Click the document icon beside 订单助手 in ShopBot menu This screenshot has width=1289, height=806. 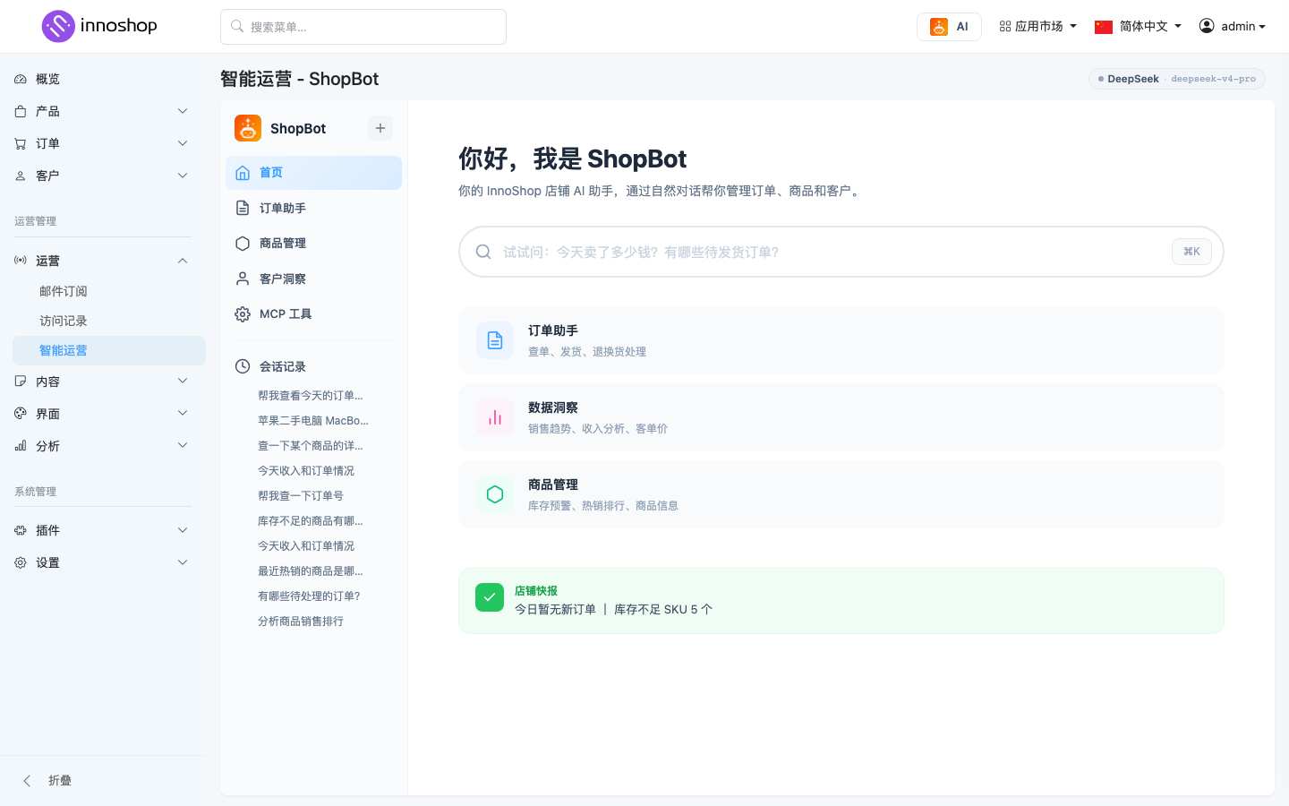243,208
